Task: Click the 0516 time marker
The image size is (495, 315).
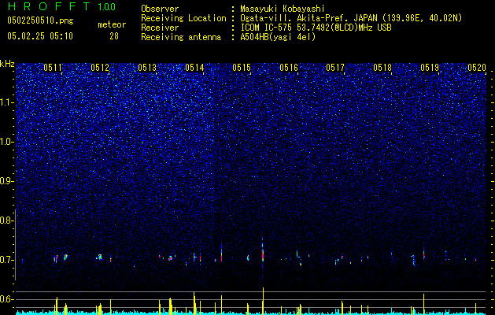Action: pyautogui.click(x=289, y=68)
